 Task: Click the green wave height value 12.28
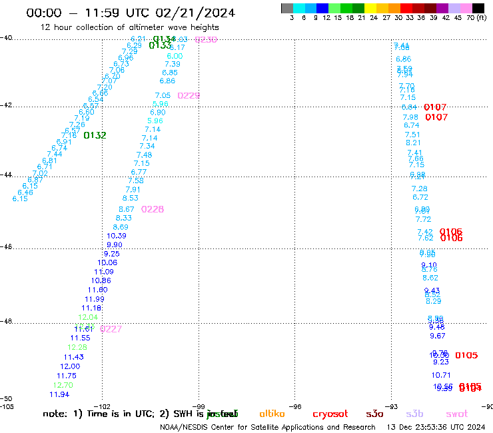pos(77,348)
